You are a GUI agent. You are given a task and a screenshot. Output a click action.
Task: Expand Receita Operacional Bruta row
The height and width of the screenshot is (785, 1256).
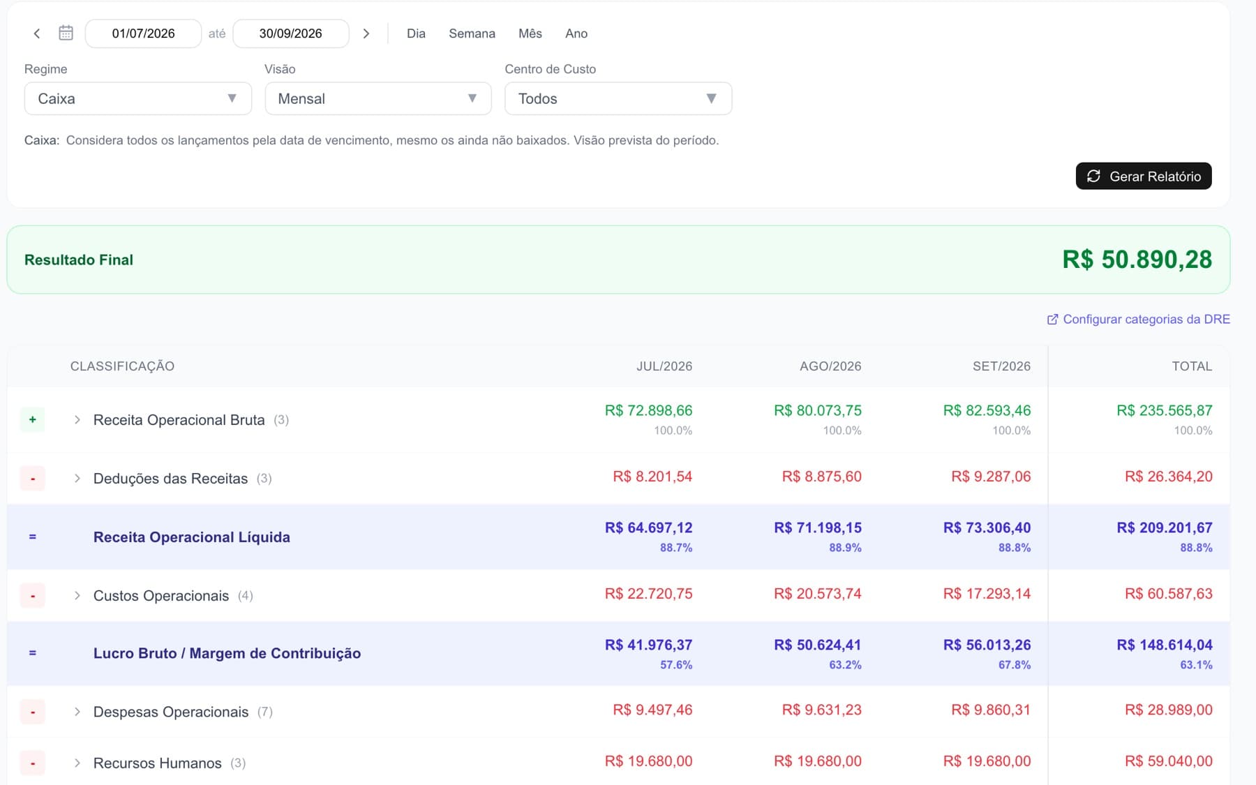77,419
